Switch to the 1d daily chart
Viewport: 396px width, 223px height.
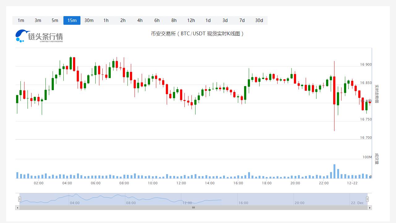pos(208,20)
